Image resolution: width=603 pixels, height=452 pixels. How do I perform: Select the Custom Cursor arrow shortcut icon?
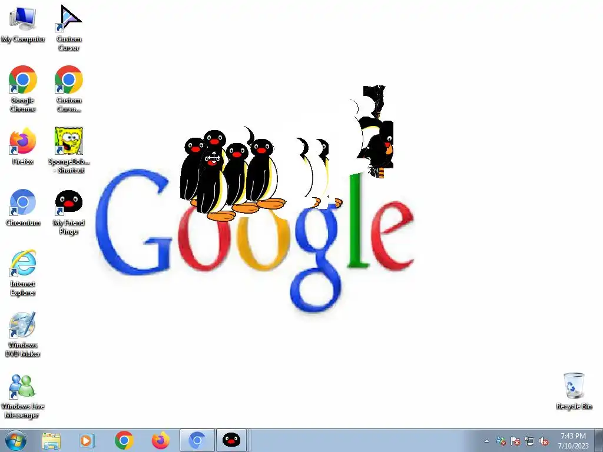click(x=68, y=28)
